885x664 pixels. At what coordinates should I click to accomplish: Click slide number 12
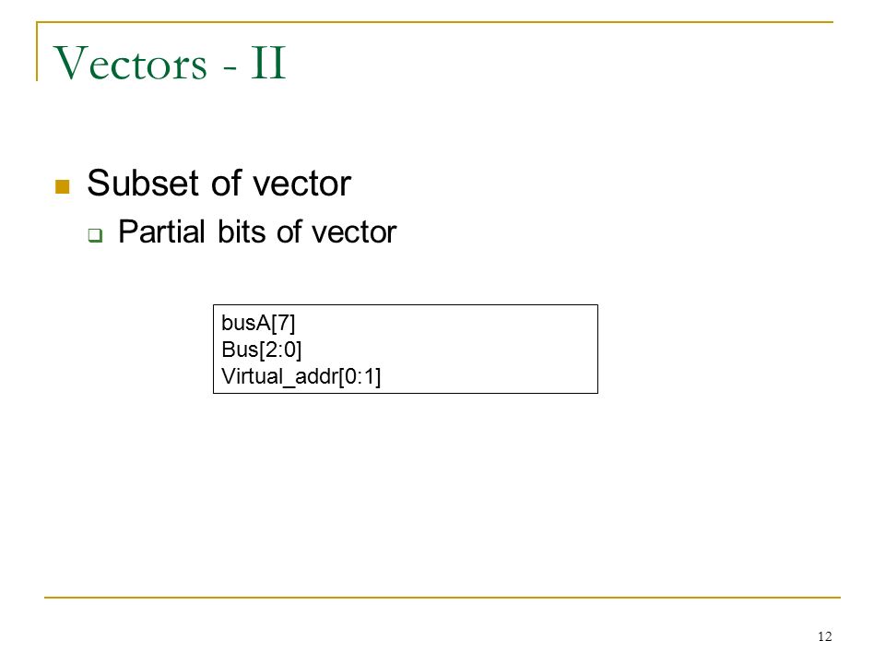pos(824,636)
